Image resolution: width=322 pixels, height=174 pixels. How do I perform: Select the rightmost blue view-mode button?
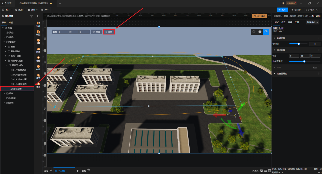coord(266,32)
